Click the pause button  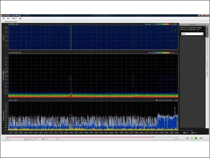pyautogui.click(x=192, y=138)
